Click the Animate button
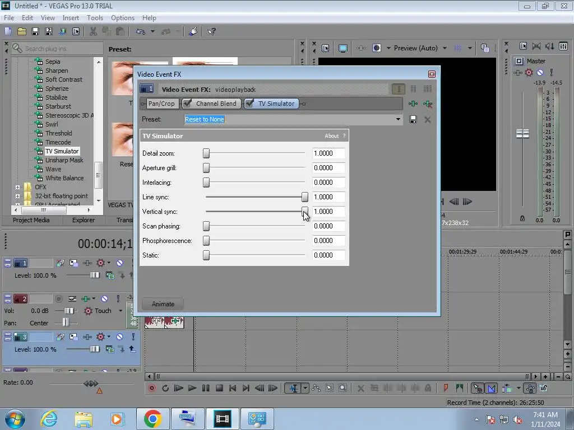Image resolution: width=574 pixels, height=430 pixels. tap(163, 304)
